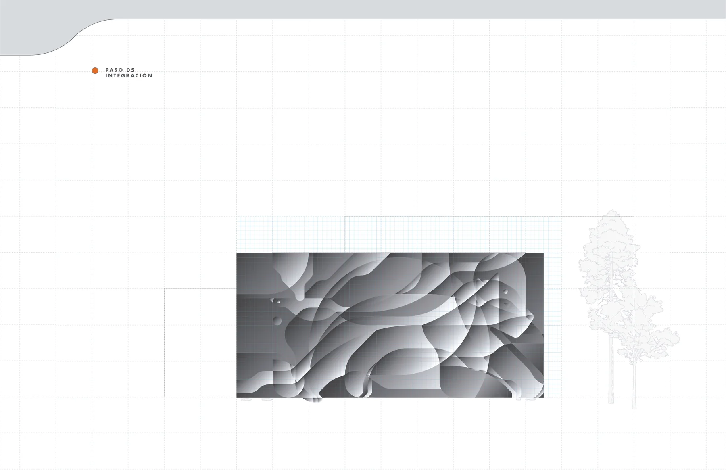
Task: Click the outlined tree illustration
Action: pos(628,309)
